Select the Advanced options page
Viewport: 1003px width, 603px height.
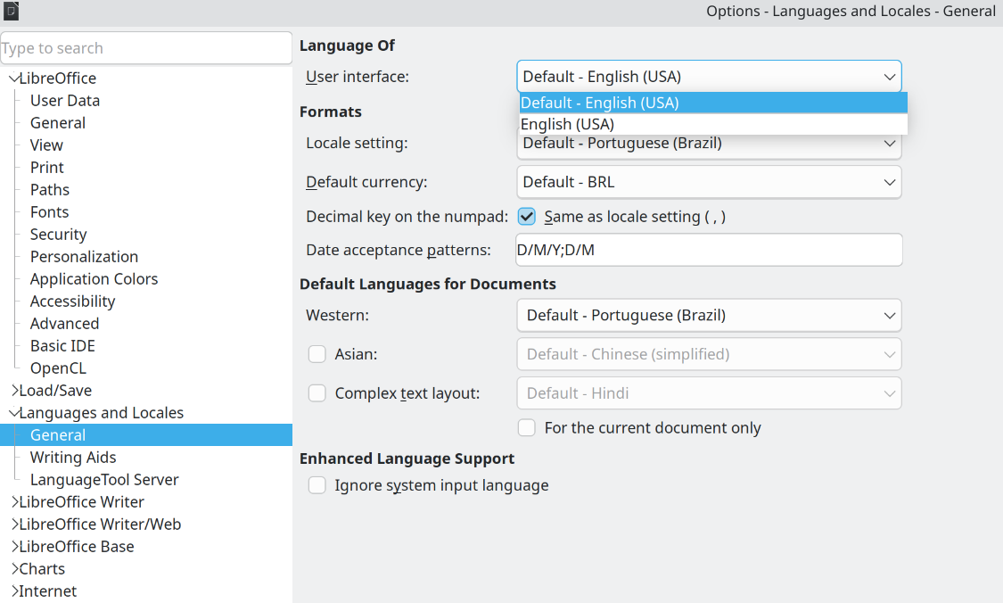(64, 324)
